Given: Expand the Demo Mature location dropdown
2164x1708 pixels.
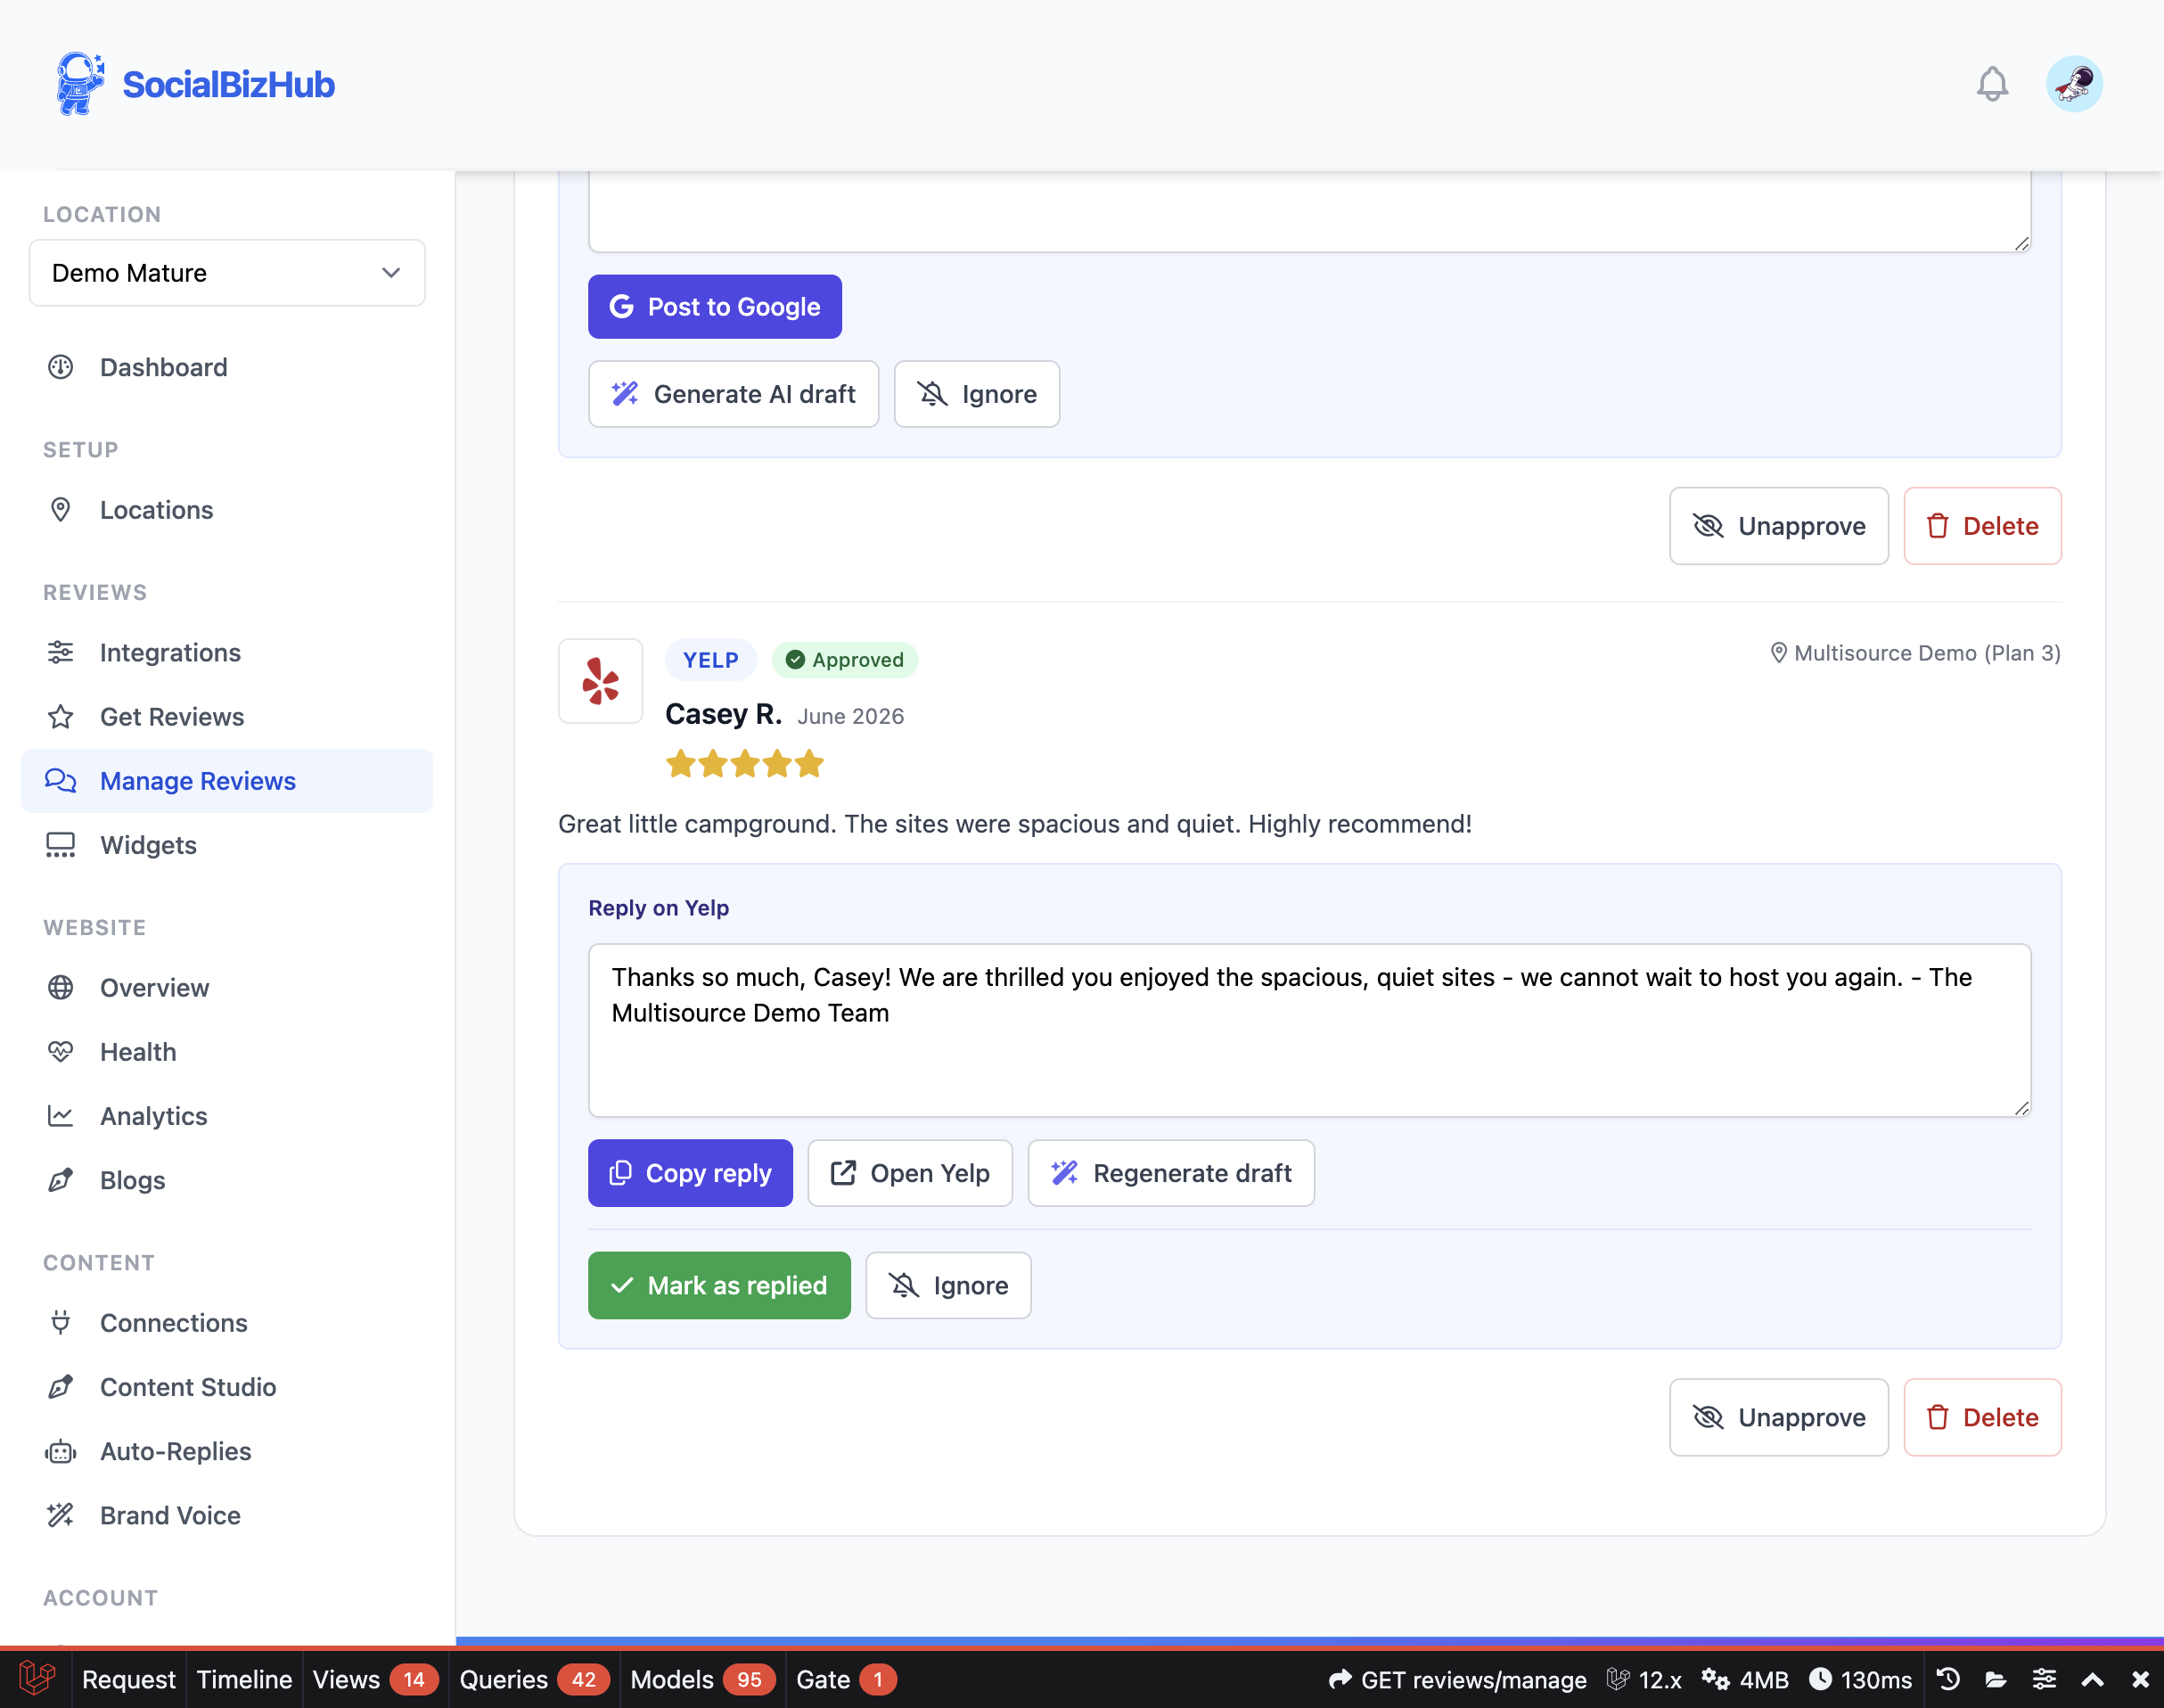Looking at the screenshot, I should coord(227,273).
